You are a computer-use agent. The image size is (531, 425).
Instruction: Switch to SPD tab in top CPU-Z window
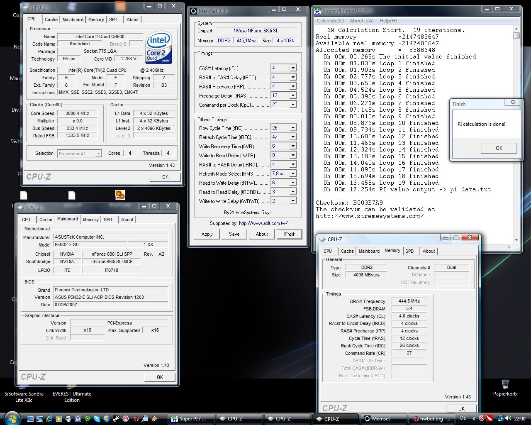pyautogui.click(x=113, y=20)
